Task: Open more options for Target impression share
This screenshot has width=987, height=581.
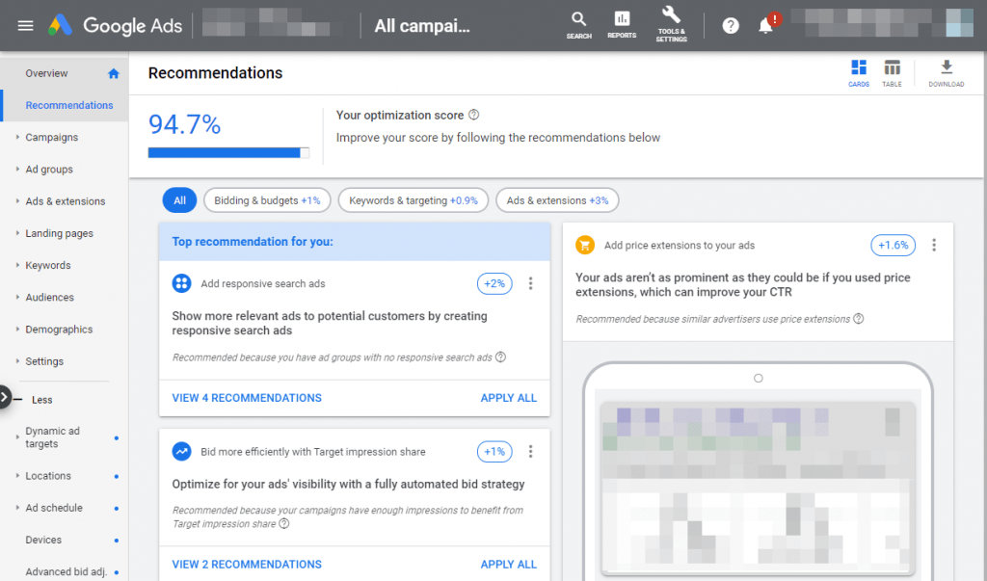Action: coord(531,452)
